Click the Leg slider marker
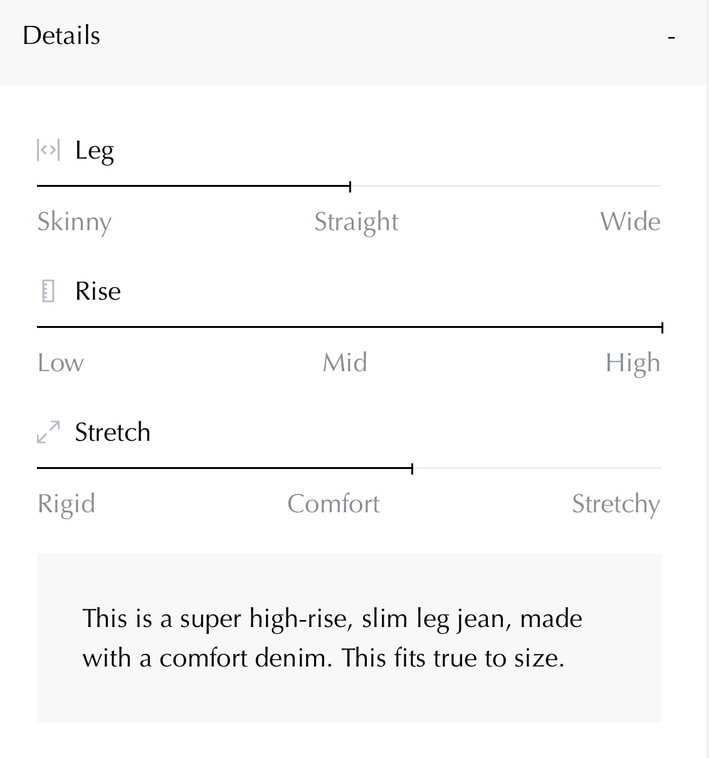The width and height of the screenshot is (711, 758). (350, 186)
